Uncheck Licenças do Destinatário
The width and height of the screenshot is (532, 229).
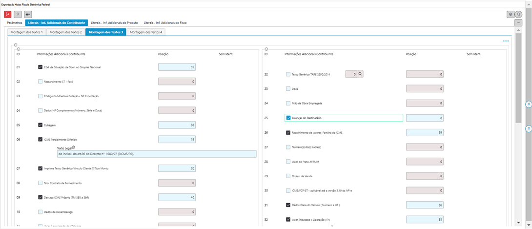pyautogui.click(x=288, y=118)
